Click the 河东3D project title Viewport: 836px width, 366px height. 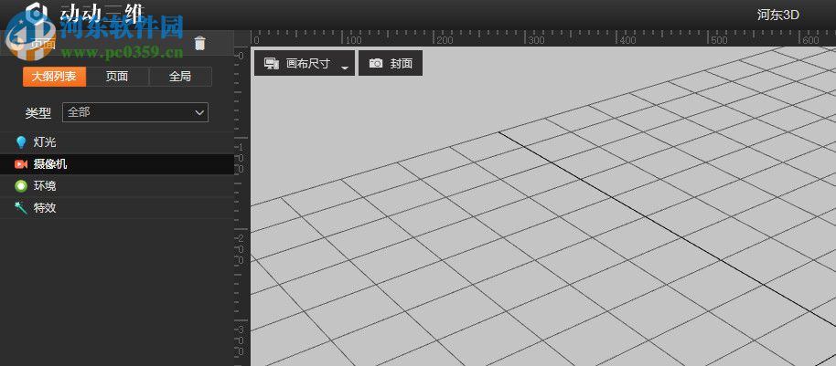(x=777, y=15)
